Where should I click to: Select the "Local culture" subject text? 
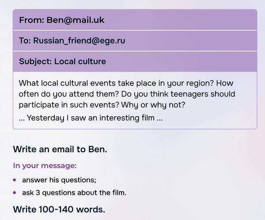coord(80,62)
